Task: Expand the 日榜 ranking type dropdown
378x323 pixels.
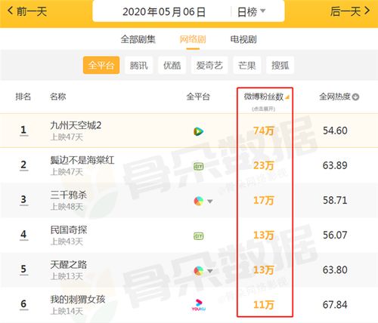Action: point(251,11)
